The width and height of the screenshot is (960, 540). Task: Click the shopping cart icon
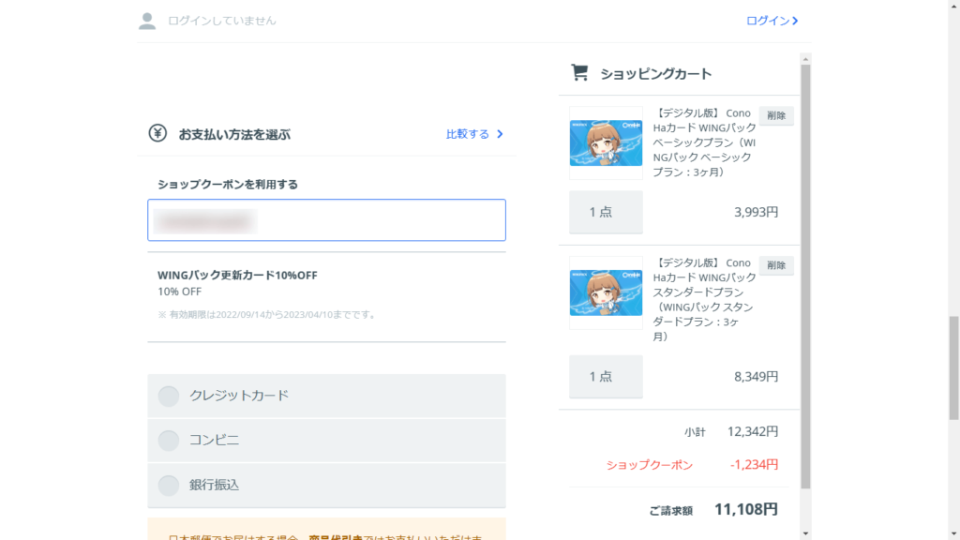pos(579,73)
